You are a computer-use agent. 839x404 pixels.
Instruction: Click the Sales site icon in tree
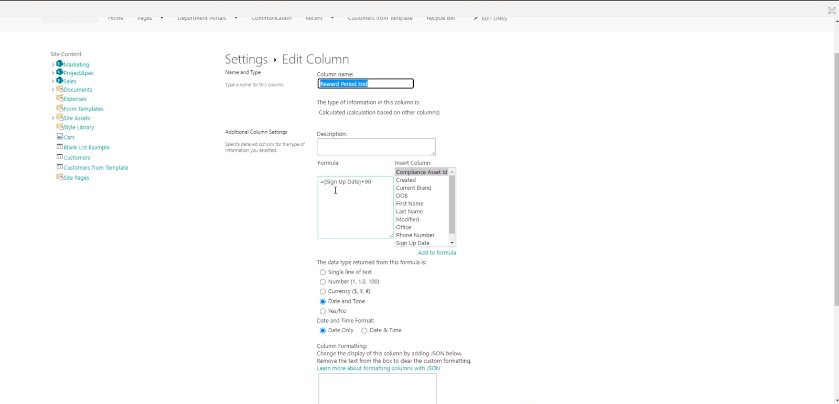point(60,81)
